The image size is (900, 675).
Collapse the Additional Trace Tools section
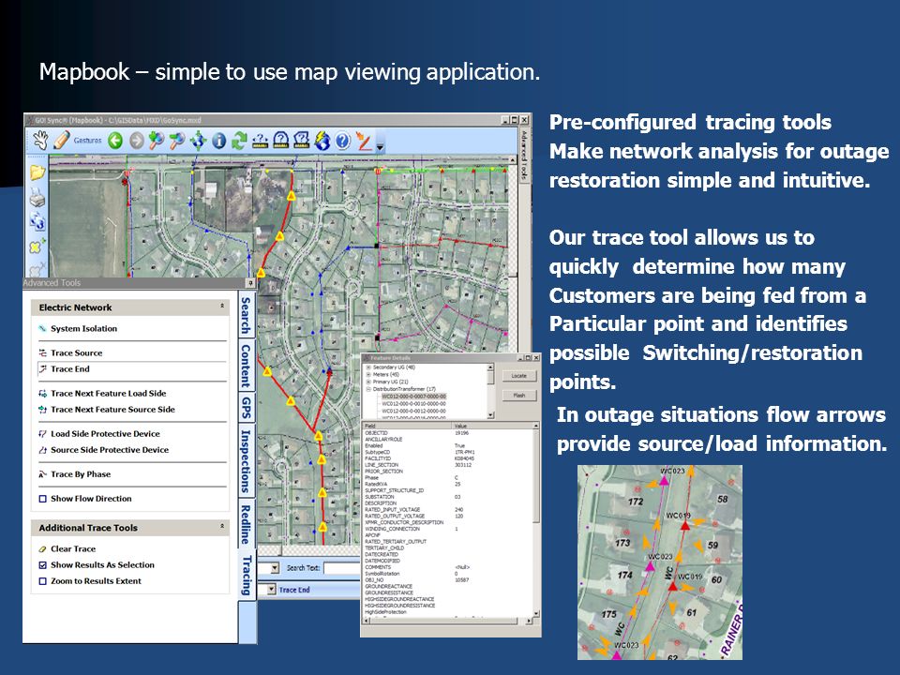(222, 526)
